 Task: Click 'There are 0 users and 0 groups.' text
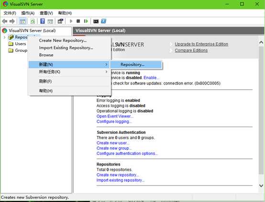click(126, 137)
